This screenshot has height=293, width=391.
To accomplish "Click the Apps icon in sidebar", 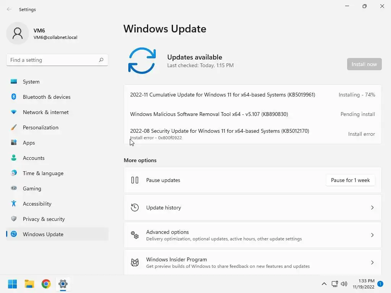I will point(14,143).
